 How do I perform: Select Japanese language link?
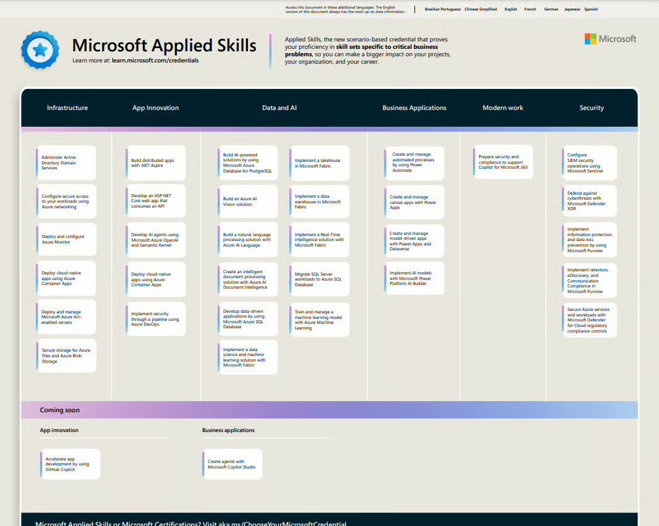(x=572, y=9)
